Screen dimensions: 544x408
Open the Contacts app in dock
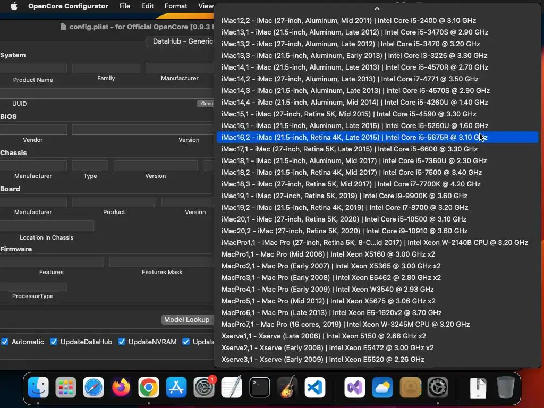pos(411,387)
